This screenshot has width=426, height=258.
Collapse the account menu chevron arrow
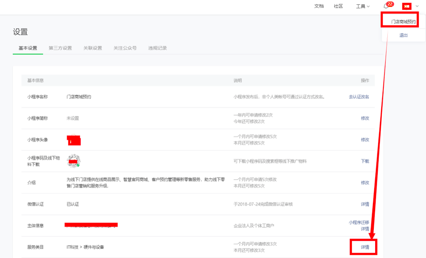click(417, 6)
